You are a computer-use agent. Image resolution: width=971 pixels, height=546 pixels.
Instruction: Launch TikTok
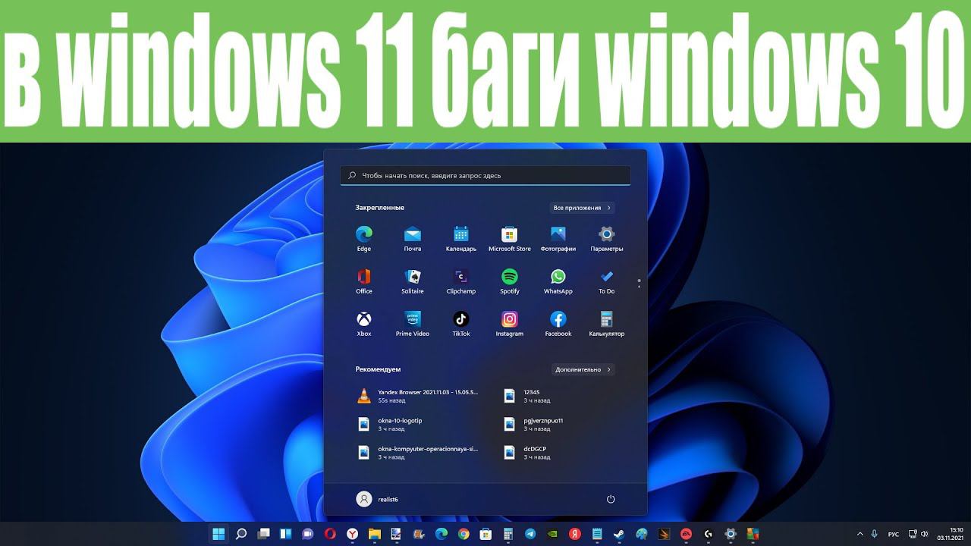coord(461,323)
